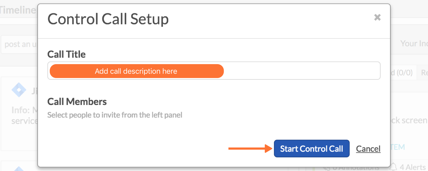Click the Jira diamond icon behind dialog
The width and height of the screenshot is (428, 171).
19,90
